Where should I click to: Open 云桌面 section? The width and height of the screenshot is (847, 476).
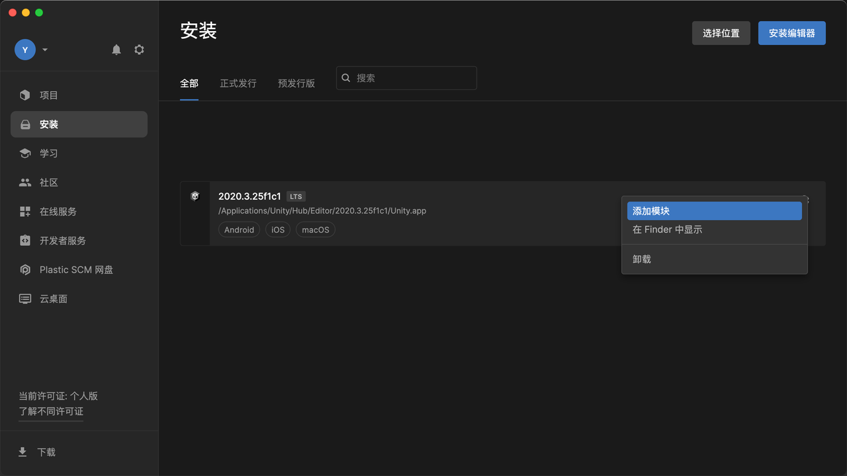click(x=79, y=299)
